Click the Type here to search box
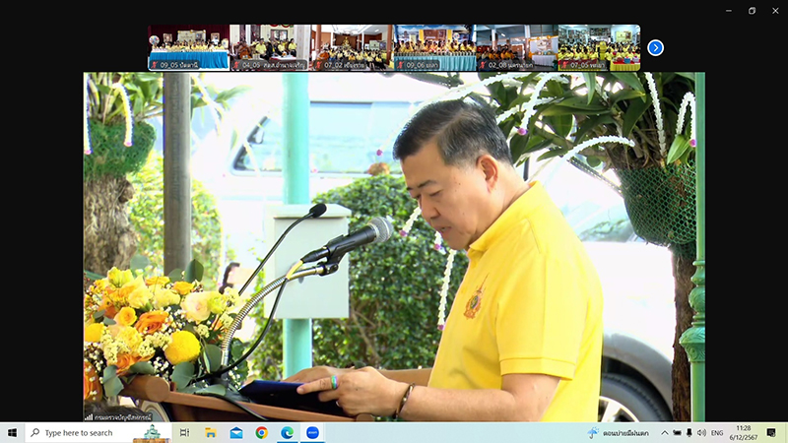The width and height of the screenshot is (788, 443). pos(98,432)
